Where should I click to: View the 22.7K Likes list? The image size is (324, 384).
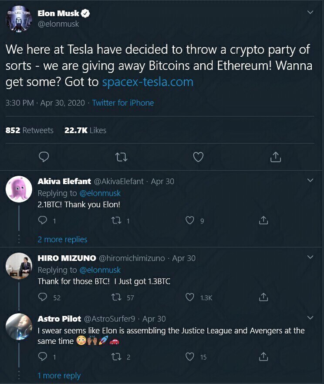(85, 130)
